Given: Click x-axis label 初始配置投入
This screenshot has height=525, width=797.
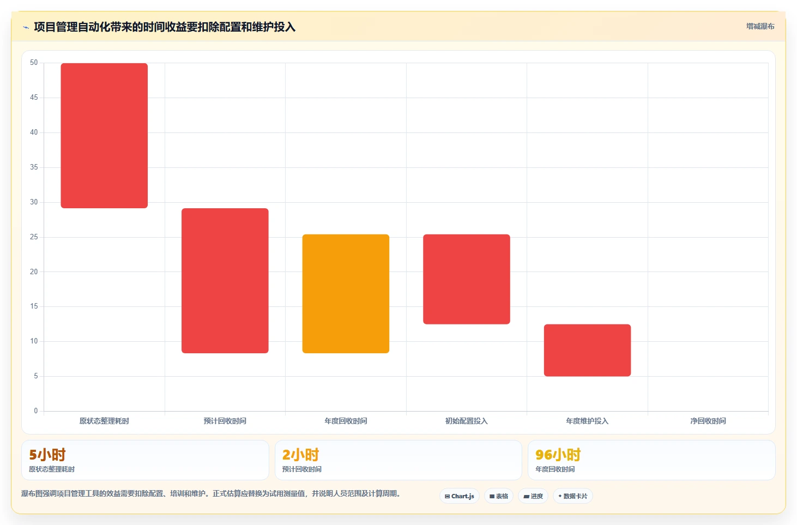Looking at the screenshot, I should 467,421.
